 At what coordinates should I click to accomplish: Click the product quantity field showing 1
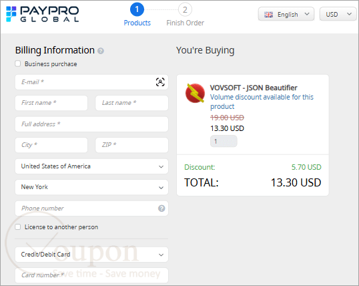[224, 141]
